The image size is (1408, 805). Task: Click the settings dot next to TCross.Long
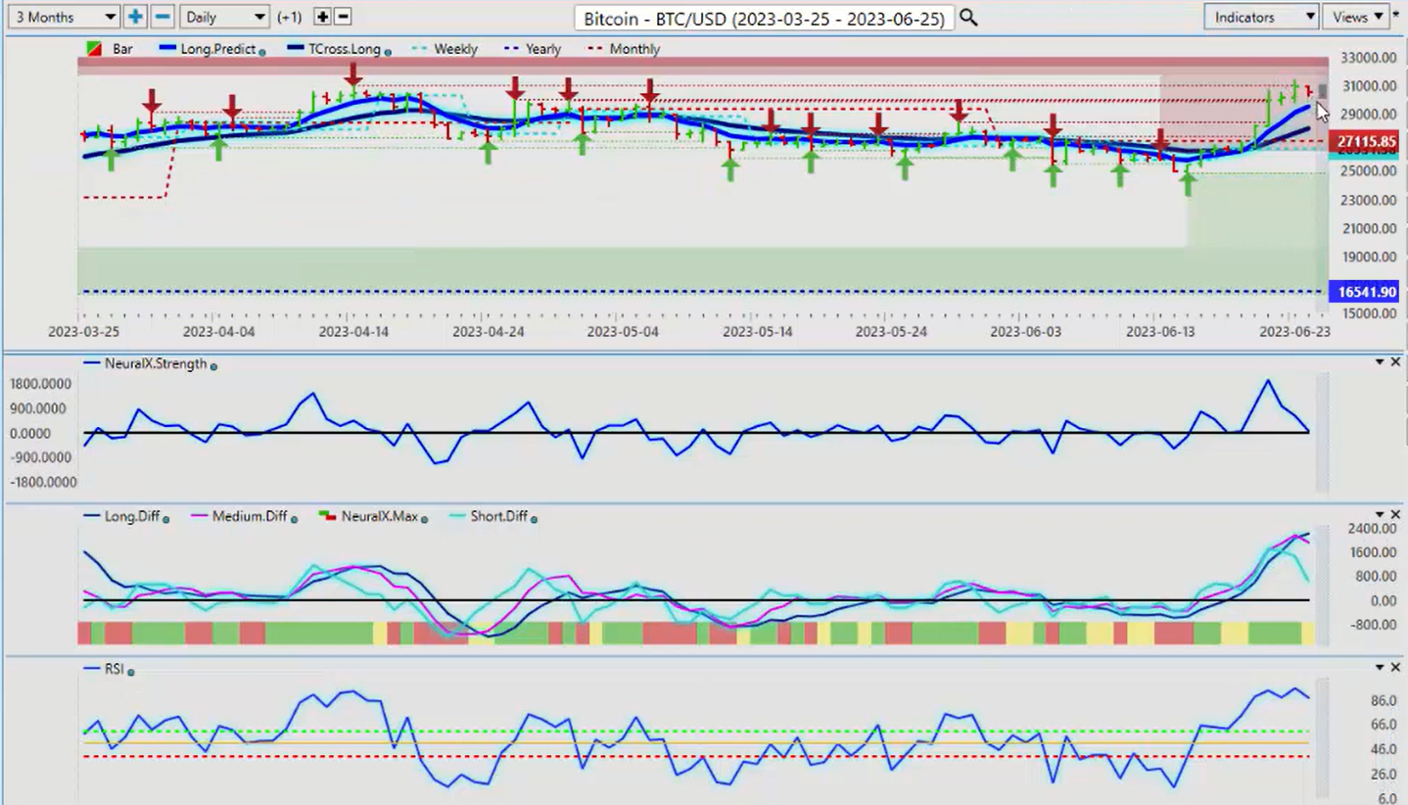(x=389, y=51)
